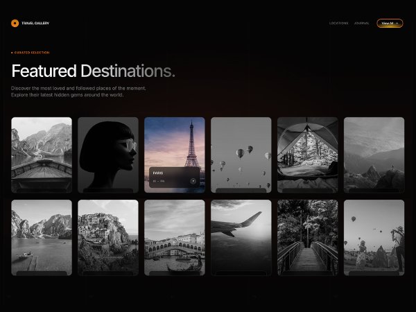Open the Rialto bridge Venice photo

coord(175,238)
